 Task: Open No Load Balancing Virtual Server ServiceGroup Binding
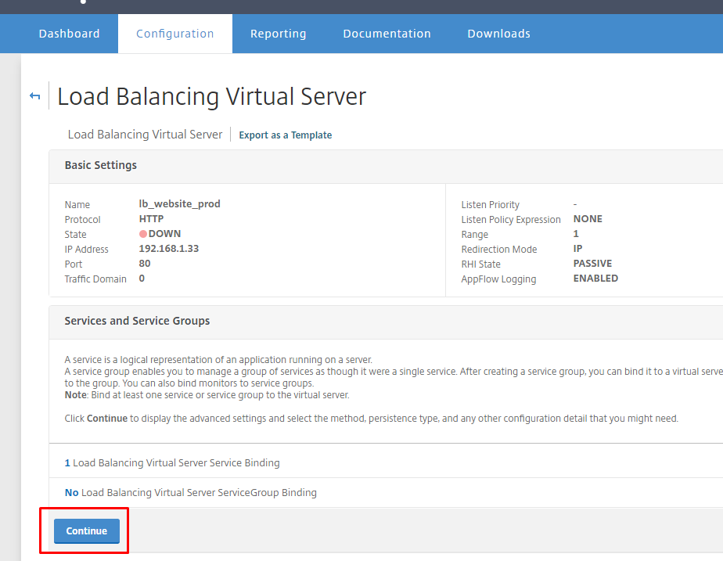pos(190,492)
